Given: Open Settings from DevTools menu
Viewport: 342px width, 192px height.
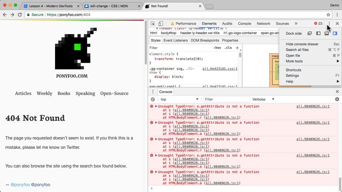Looking at the screenshot, I should click(x=310, y=76).
